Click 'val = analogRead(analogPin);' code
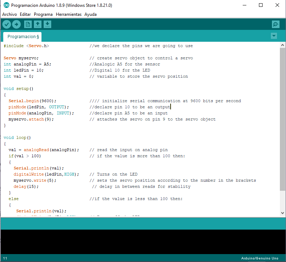 44,150
